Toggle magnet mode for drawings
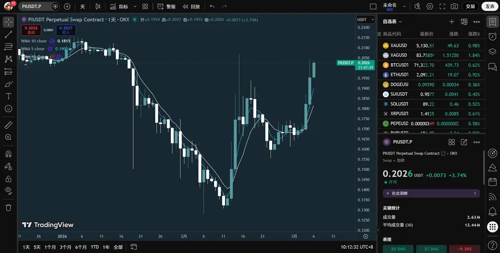 tap(8, 154)
